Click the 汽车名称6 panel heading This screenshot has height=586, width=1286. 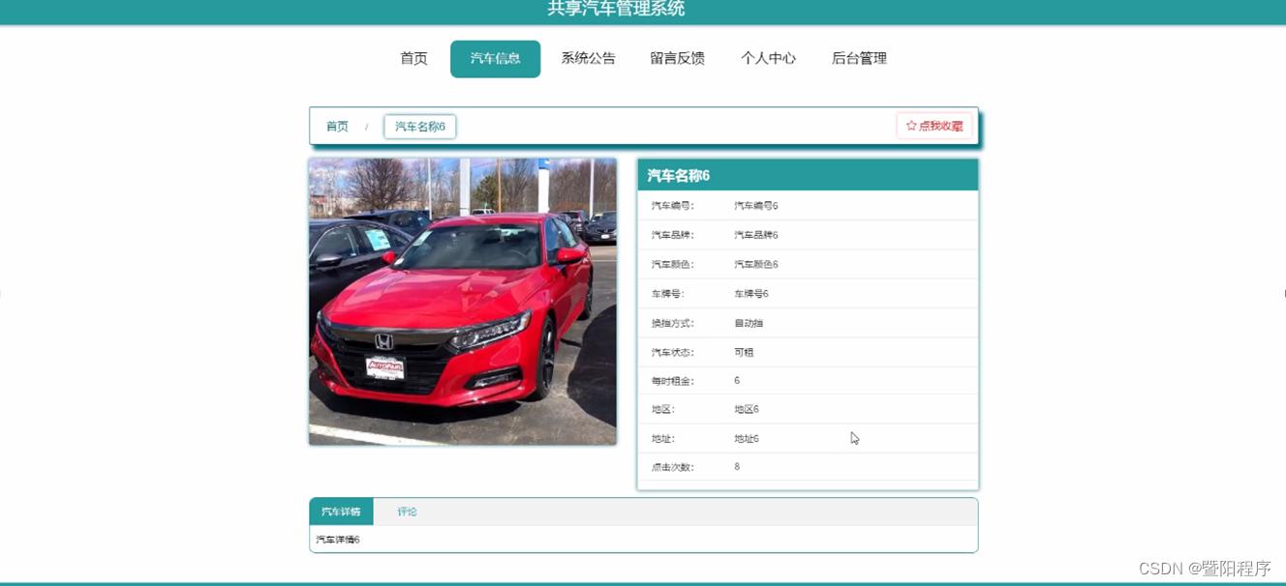click(x=679, y=176)
